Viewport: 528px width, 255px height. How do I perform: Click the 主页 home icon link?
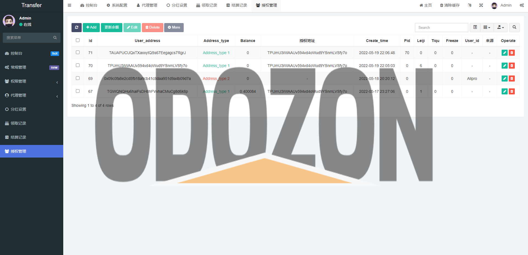(x=425, y=5)
